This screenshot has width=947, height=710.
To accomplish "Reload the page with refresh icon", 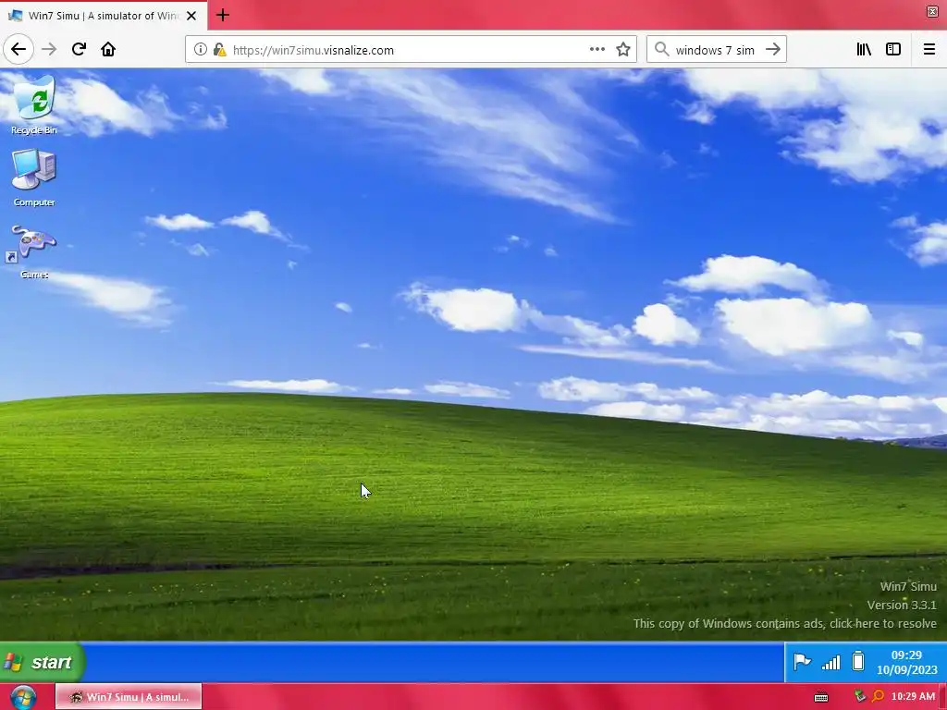I will [x=79, y=49].
